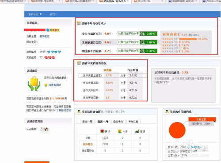Image resolution: width=221 pixels, height=163 pixels.
Task: Switch to the 最近一月 tab
Action: (103, 122)
